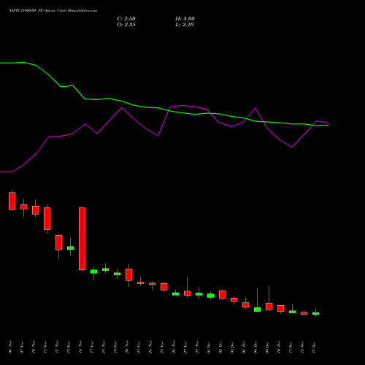365x365 pixels.
Task: Select the high value 'H: 3.00'
Action: [185, 19]
